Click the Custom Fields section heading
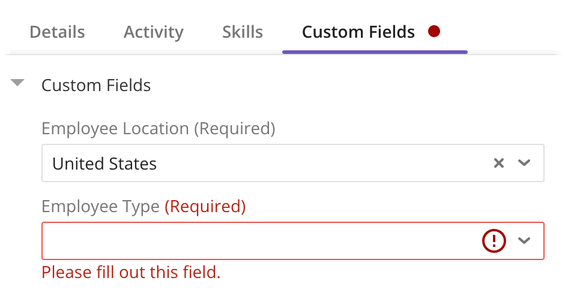This screenshot has height=293, width=565. pos(96,85)
